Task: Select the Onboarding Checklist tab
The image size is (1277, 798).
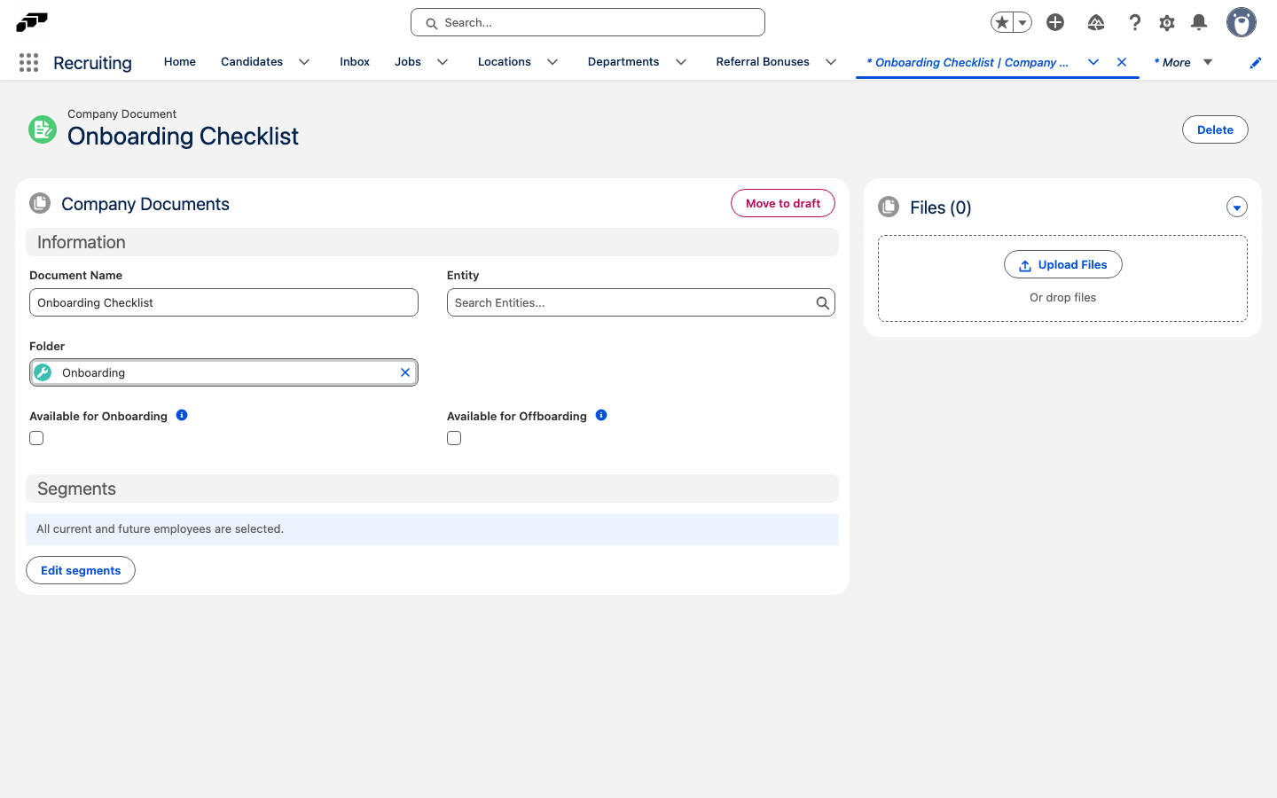Action: 968,62
